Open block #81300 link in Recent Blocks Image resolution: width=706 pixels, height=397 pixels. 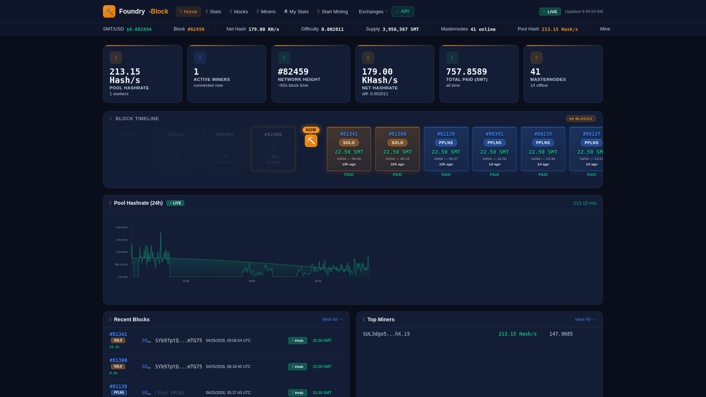click(118, 360)
